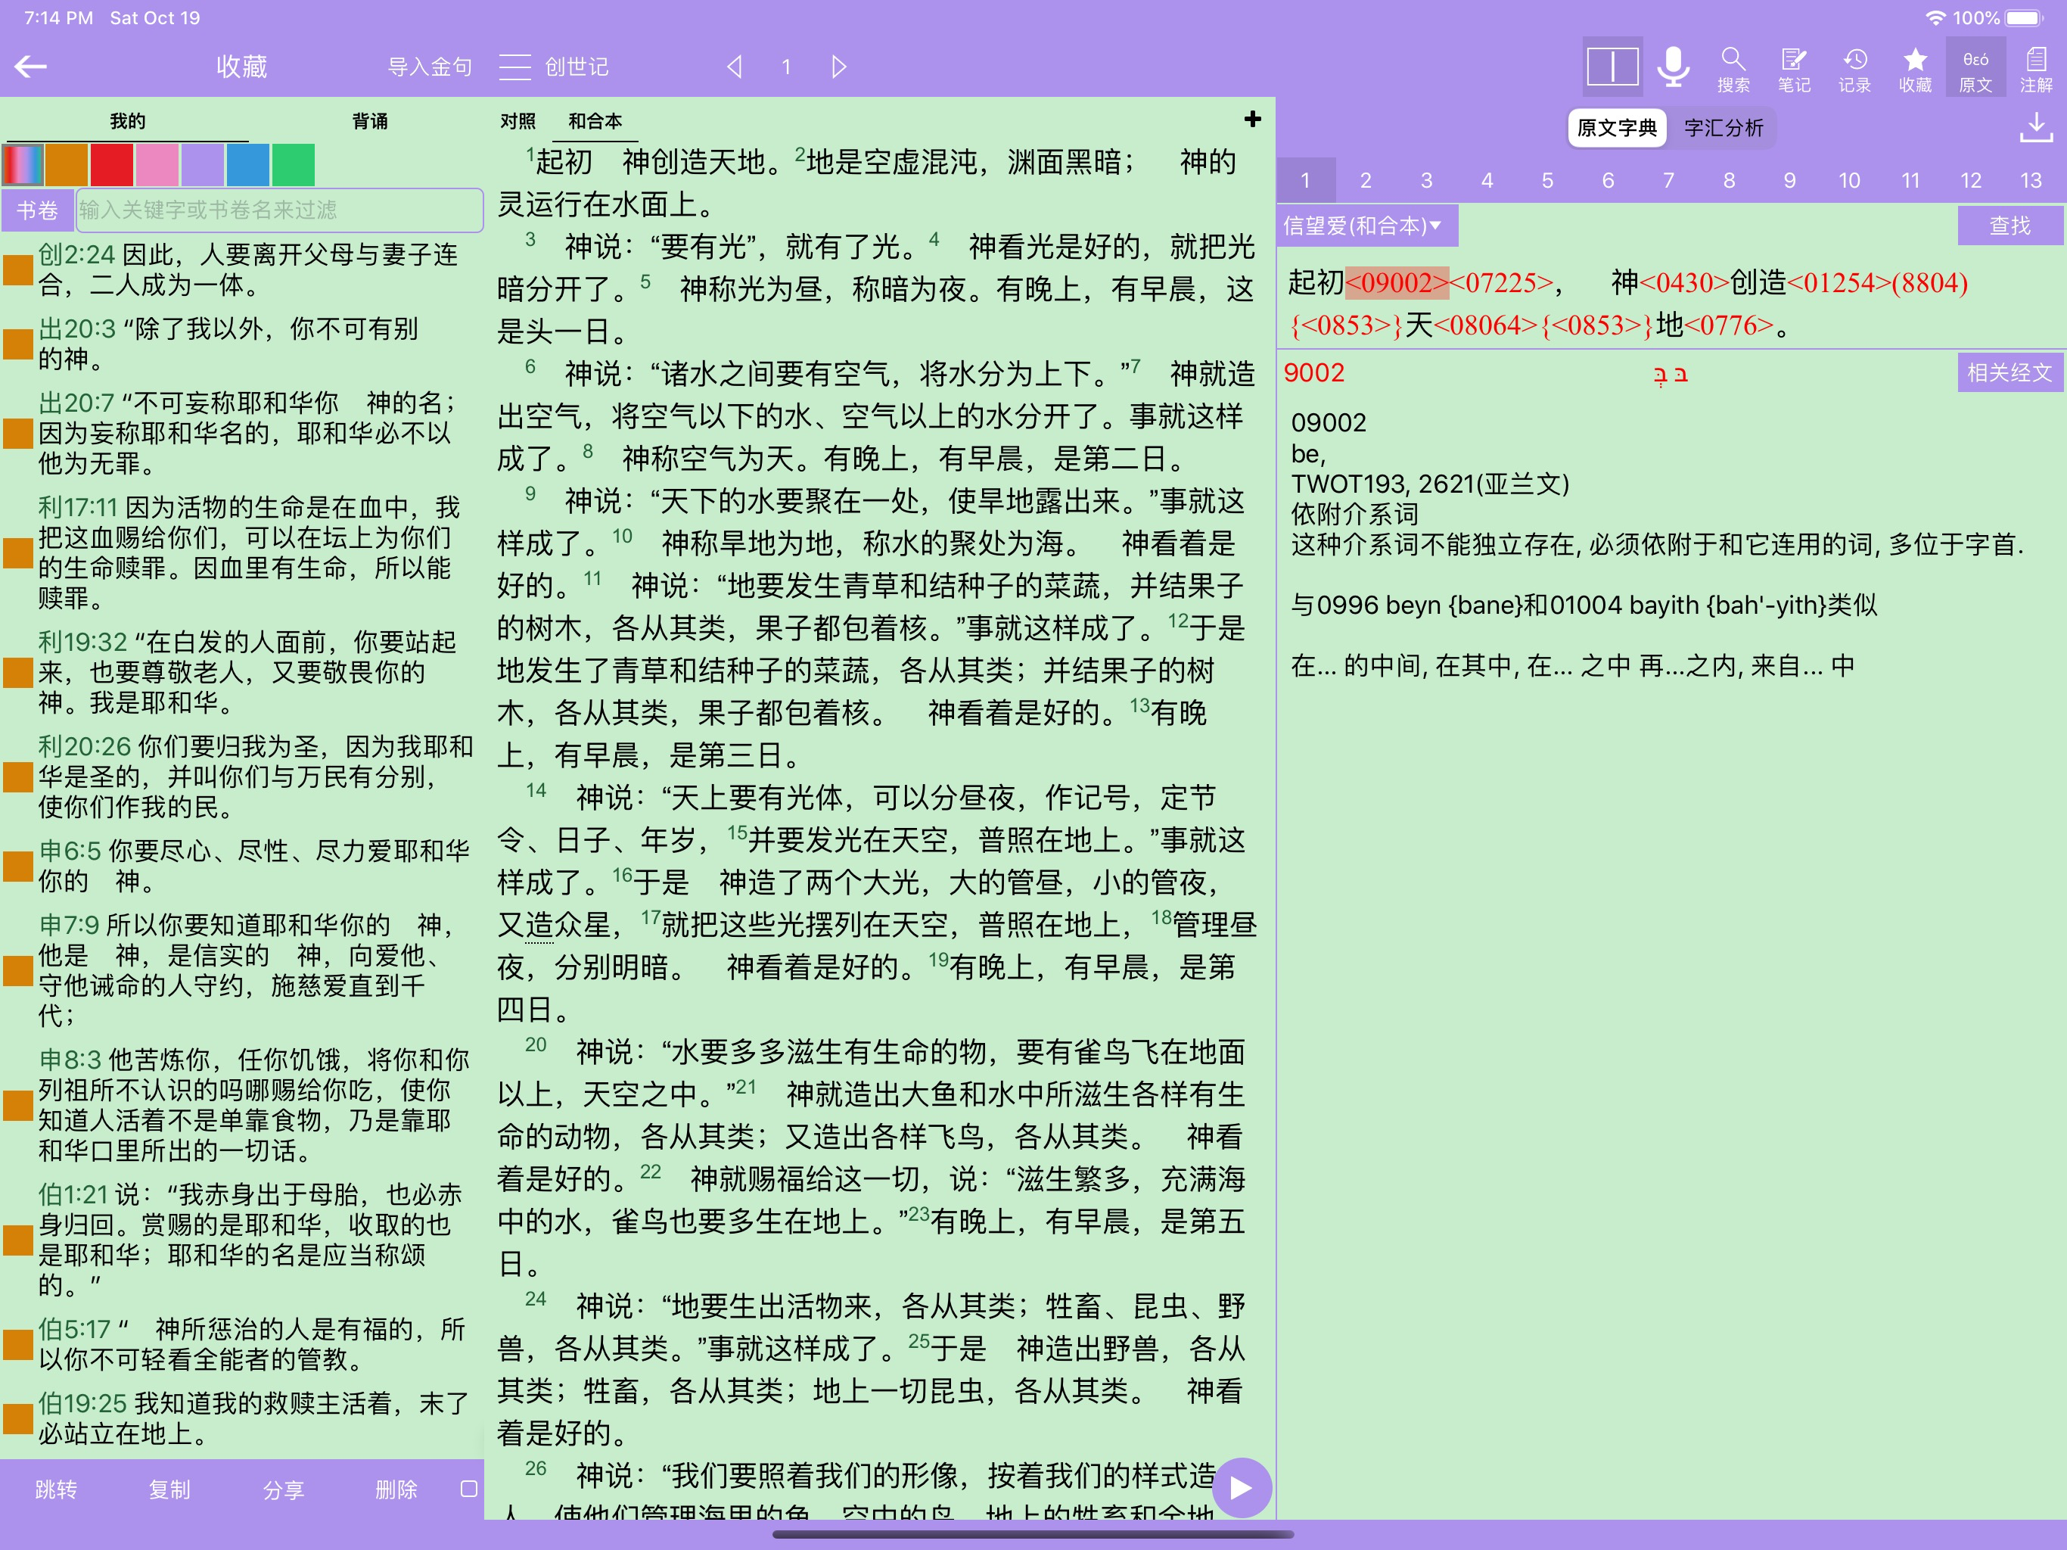
Task: Pick the red color swatch
Action: coord(112,164)
